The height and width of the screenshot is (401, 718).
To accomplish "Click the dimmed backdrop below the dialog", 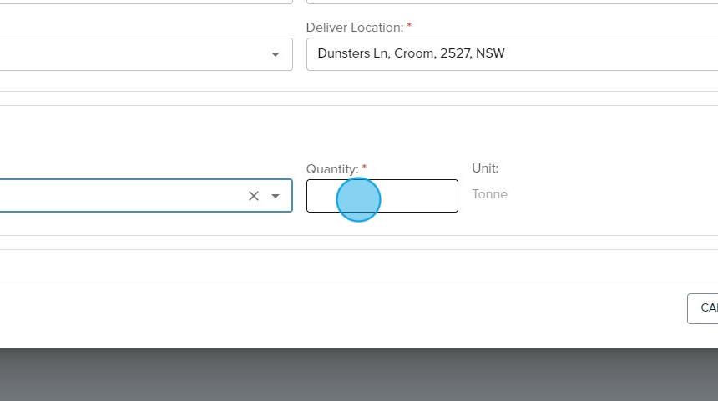I will click(x=359, y=375).
